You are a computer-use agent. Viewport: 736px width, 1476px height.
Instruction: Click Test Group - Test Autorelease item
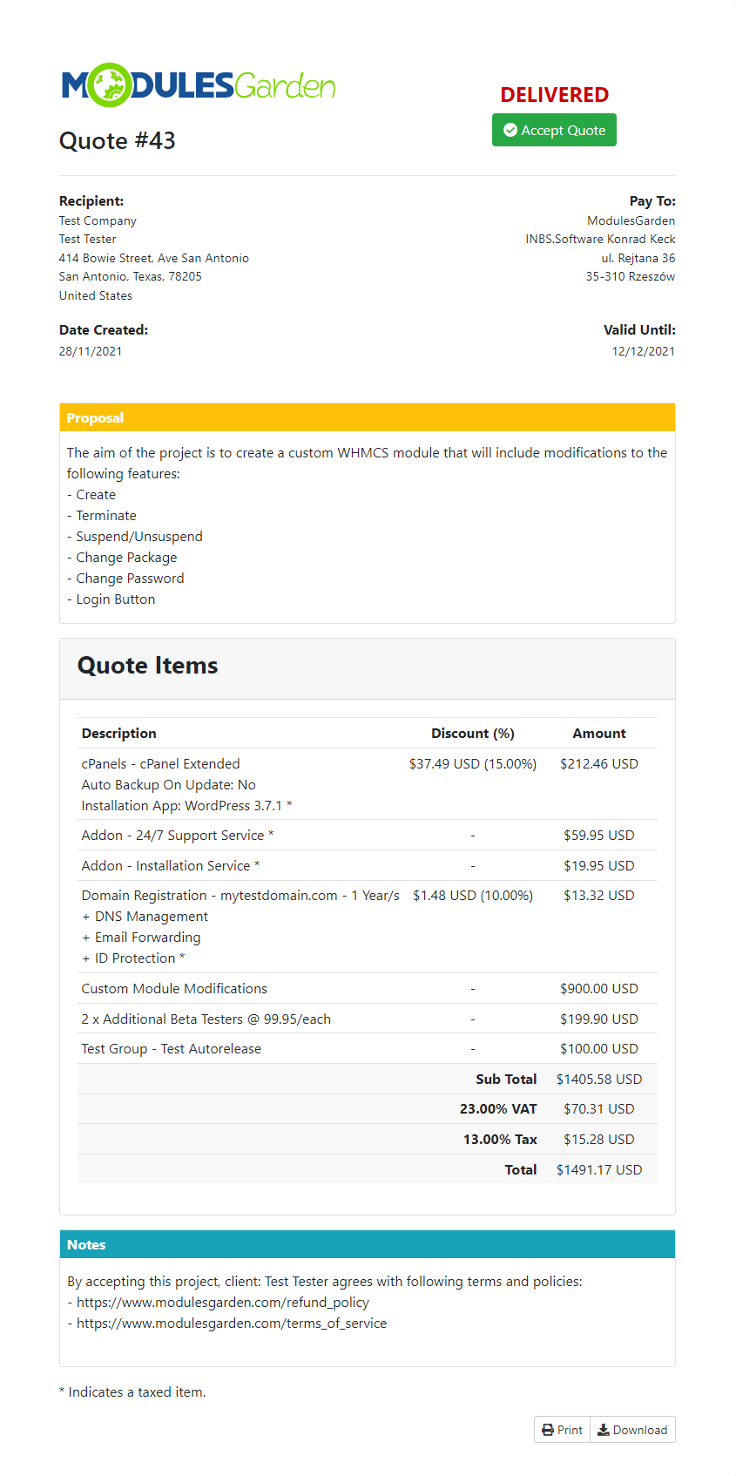[x=172, y=1048]
